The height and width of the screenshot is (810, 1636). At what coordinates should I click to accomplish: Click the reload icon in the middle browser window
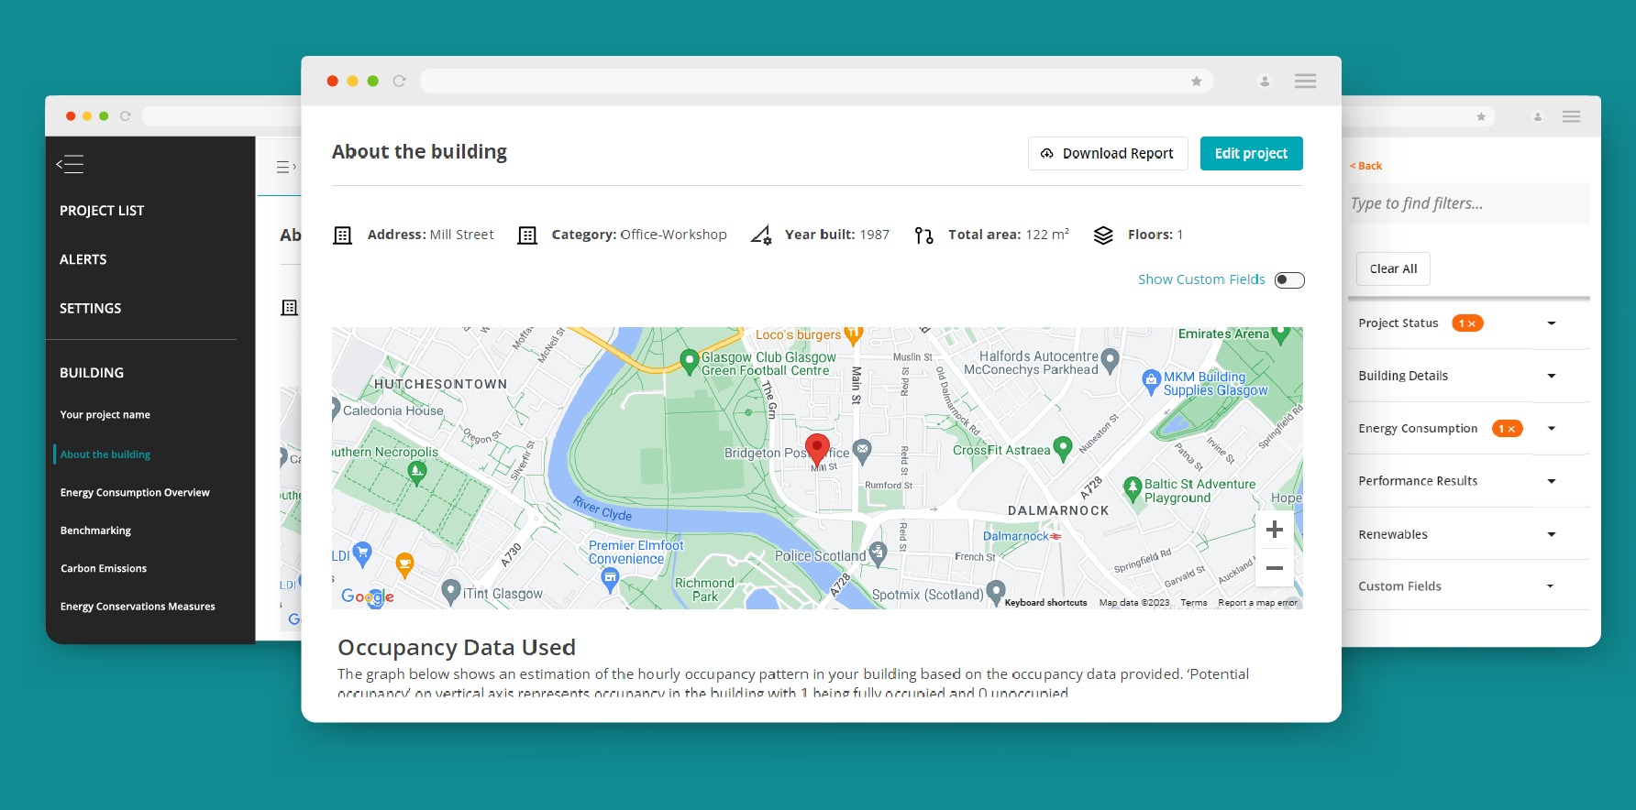[x=399, y=81]
